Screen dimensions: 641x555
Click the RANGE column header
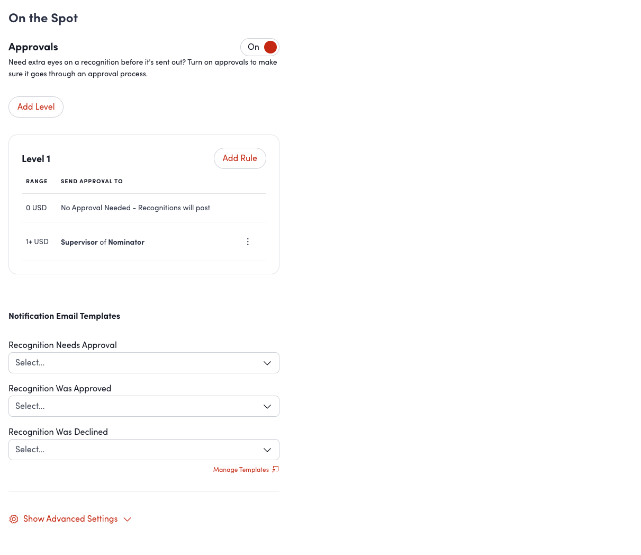pos(37,181)
